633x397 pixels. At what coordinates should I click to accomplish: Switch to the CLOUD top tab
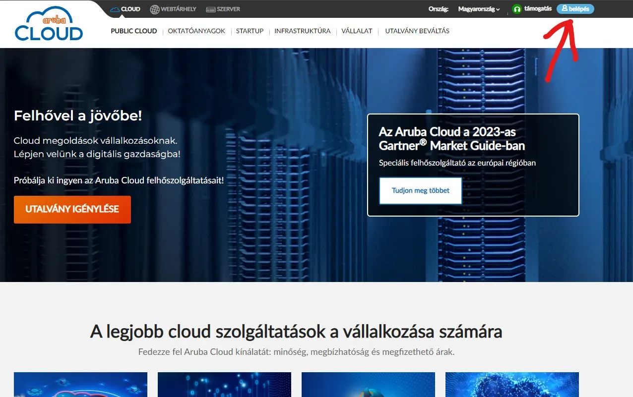126,9
